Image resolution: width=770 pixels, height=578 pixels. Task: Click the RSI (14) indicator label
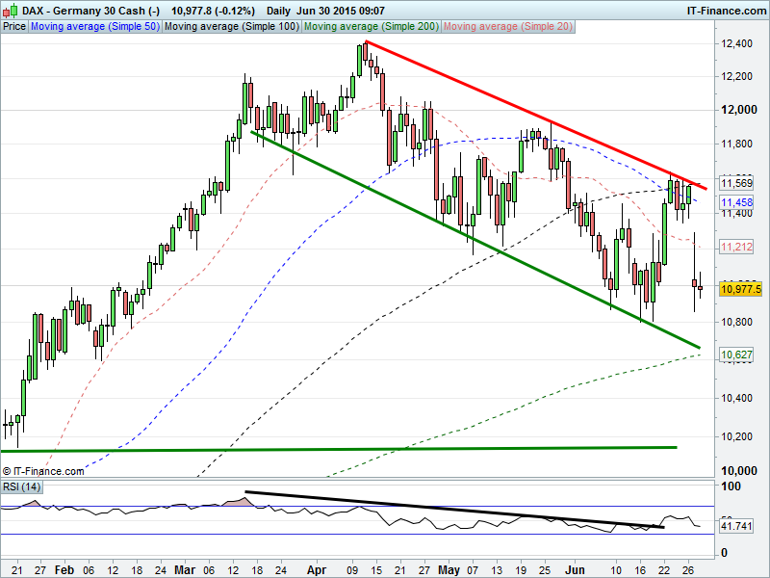click(x=21, y=486)
